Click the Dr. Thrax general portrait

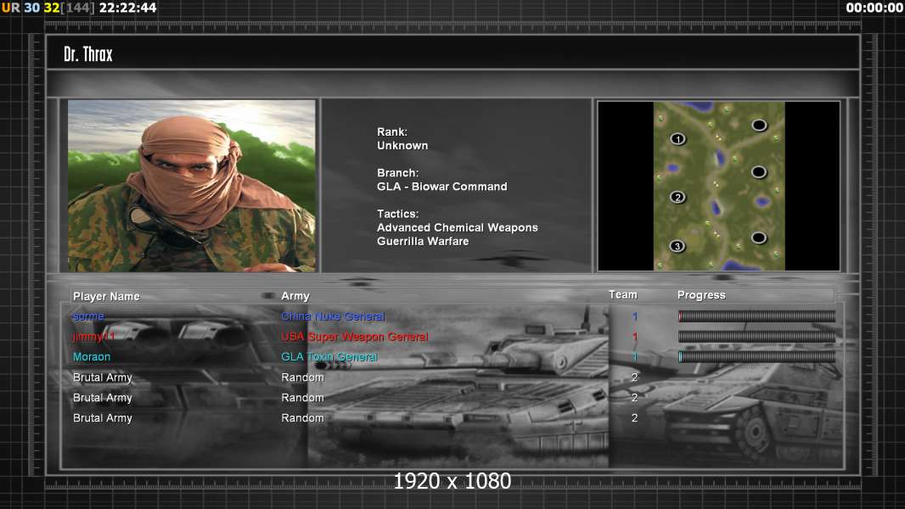[x=192, y=186]
